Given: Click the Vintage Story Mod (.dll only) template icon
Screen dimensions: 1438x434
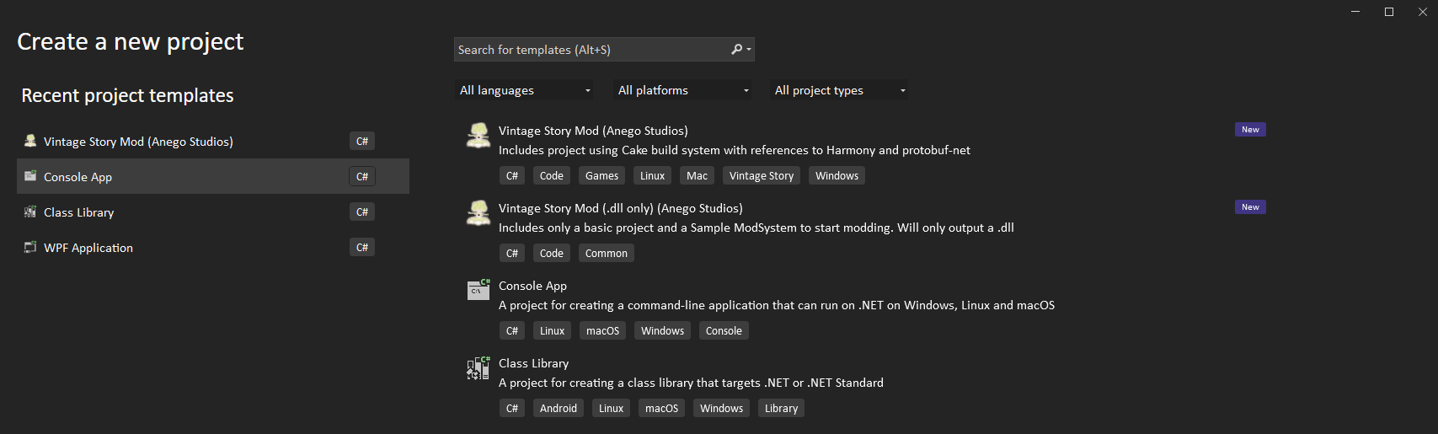Looking at the screenshot, I should [478, 212].
